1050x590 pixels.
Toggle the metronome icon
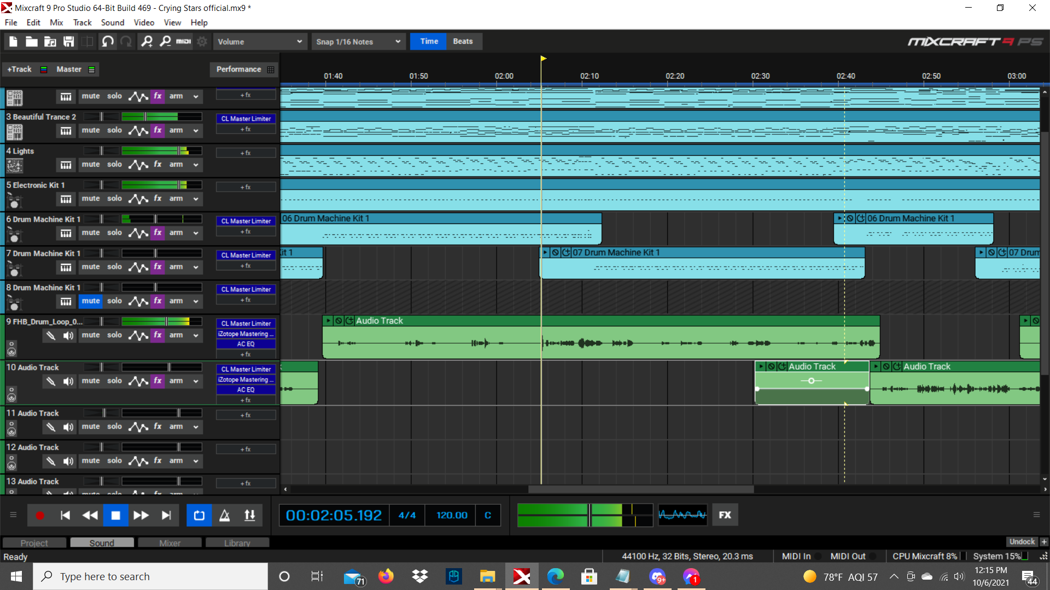coord(224,515)
